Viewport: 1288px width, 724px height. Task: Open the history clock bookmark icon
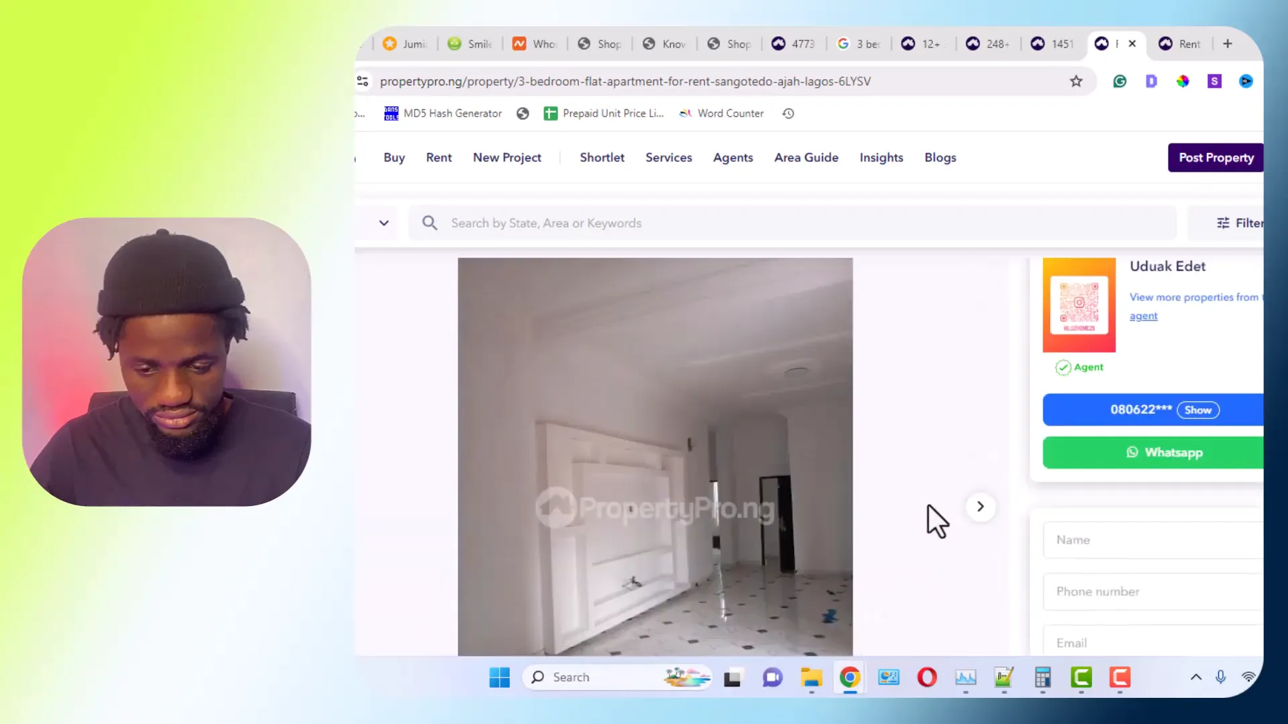coord(788,113)
